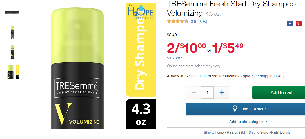Click the 3.9 rating number
Viewport: 305px width, 139px height.
193,22
